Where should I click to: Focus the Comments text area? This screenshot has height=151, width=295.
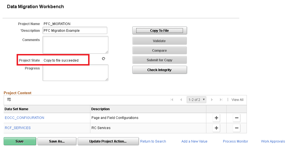75,45
